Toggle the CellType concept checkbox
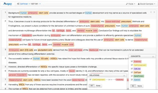Viewport: 158px width, 93px height. (132, 72)
